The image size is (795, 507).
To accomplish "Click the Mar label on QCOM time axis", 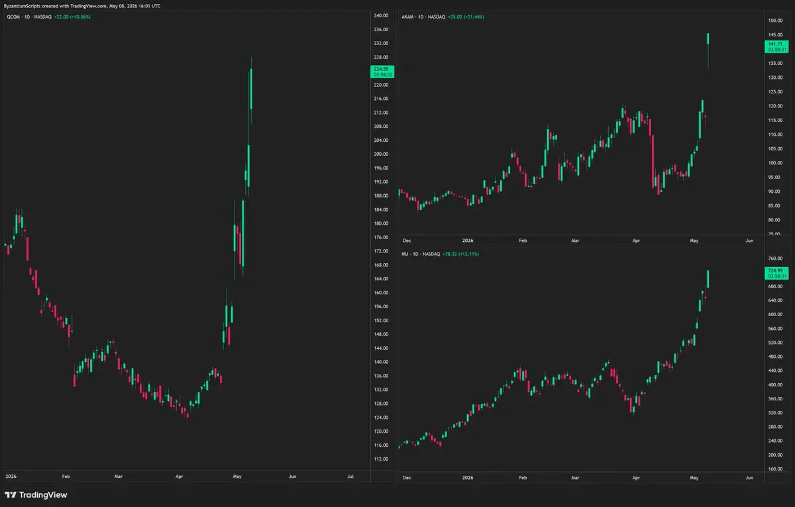I will tap(118, 476).
